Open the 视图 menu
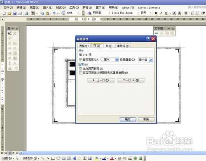 click(35, 7)
